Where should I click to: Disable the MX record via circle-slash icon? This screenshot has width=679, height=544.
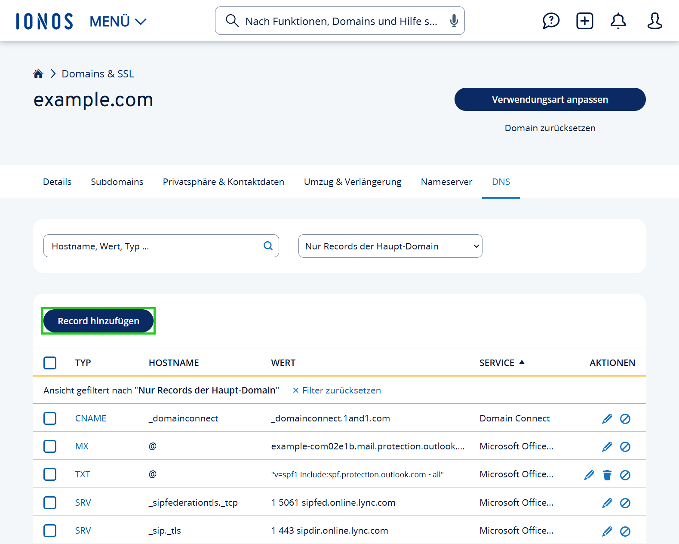[625, 446]
